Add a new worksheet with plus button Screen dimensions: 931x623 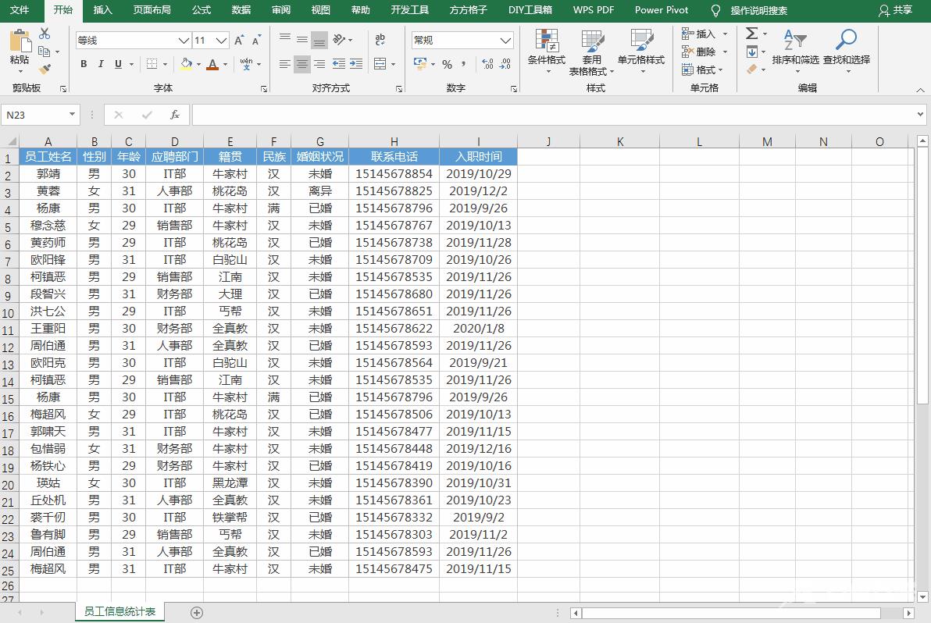click(x=197, y=613)
